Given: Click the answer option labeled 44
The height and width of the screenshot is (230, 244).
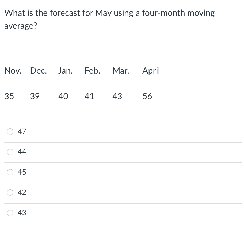Looking at the screenshot, I should (x=22, y=152).
